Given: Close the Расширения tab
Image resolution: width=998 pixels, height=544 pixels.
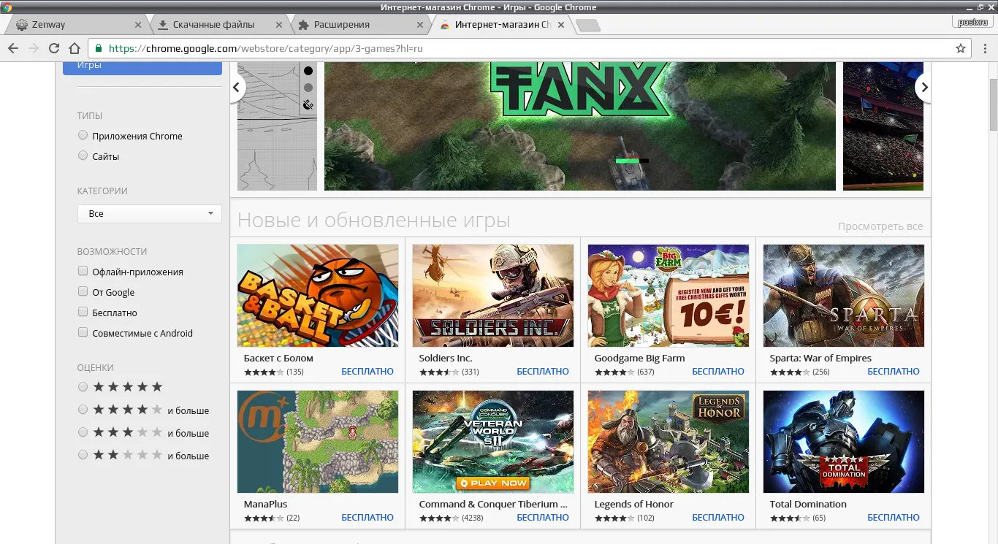Looking at the screenshot, I should pos(419,25).
